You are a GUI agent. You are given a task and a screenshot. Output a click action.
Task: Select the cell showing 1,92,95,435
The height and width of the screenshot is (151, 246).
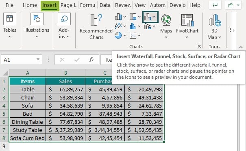click(x=144, y=130)
